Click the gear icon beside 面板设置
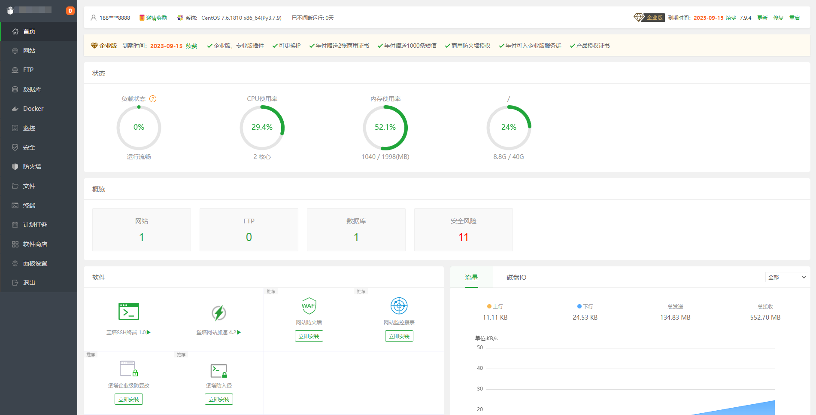 (x=15, y=263)
